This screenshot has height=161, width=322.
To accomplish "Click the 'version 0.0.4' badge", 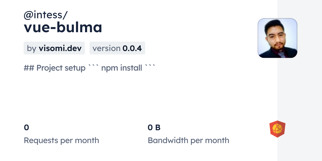I will pos(117,48).
